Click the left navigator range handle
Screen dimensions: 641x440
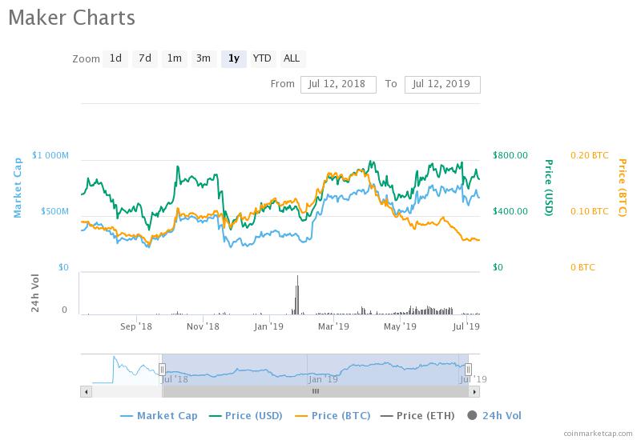coord(162,369)
